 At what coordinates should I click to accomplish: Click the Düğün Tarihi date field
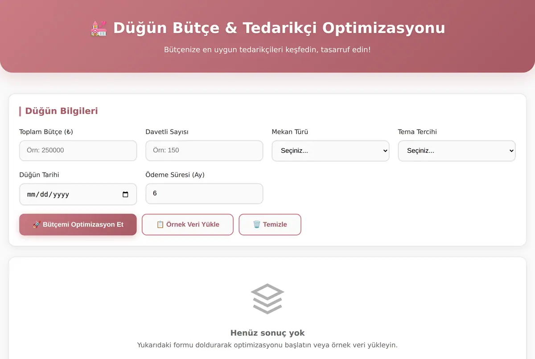click(x=78, y=194)
